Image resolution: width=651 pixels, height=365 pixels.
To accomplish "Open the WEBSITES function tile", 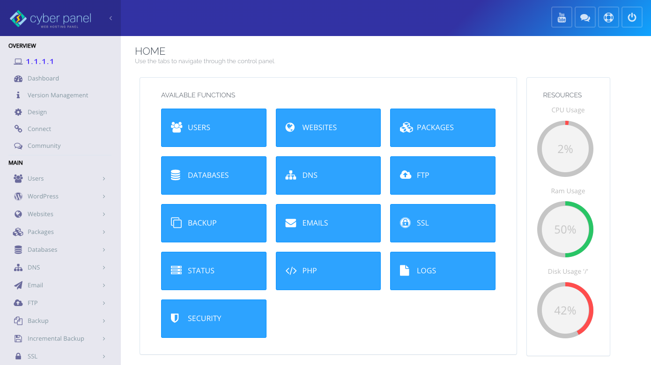I will [x=328, y=127].
